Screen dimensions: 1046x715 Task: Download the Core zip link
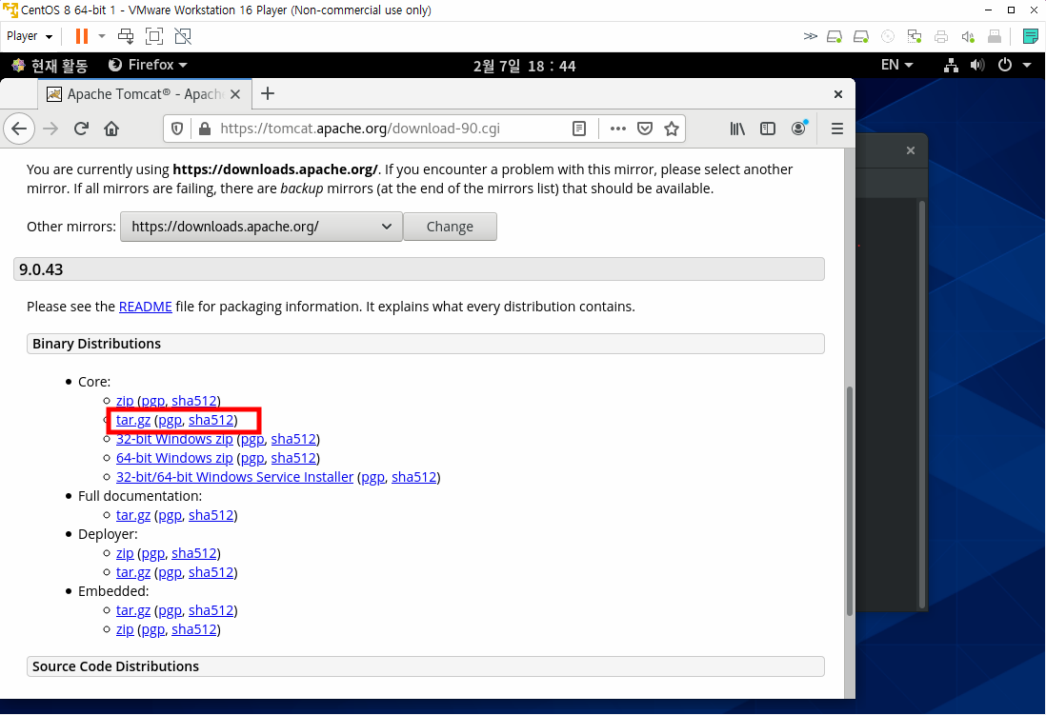[125, 401]
